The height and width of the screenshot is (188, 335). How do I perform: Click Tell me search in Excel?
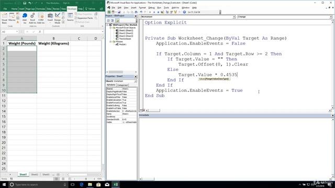point(91,9)
